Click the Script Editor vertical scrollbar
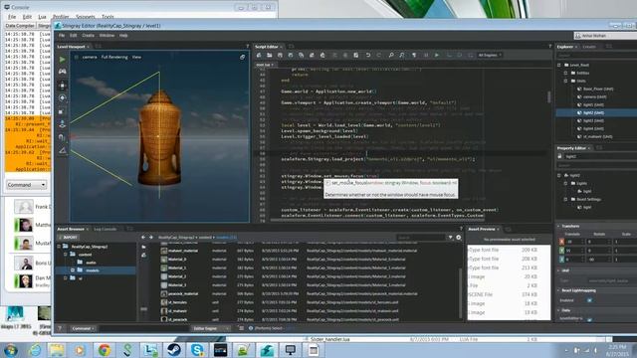The width and height of the screenshot is (637, 358). coord(548,96)
